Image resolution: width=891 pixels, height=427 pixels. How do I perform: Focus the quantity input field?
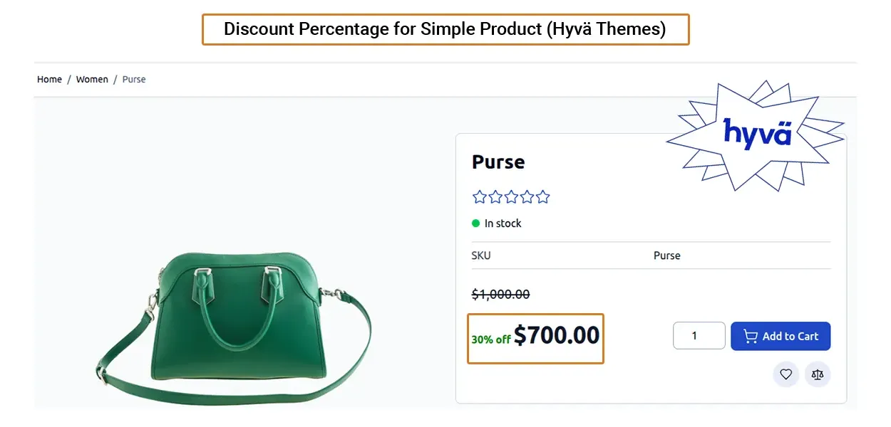coord(699,336)
